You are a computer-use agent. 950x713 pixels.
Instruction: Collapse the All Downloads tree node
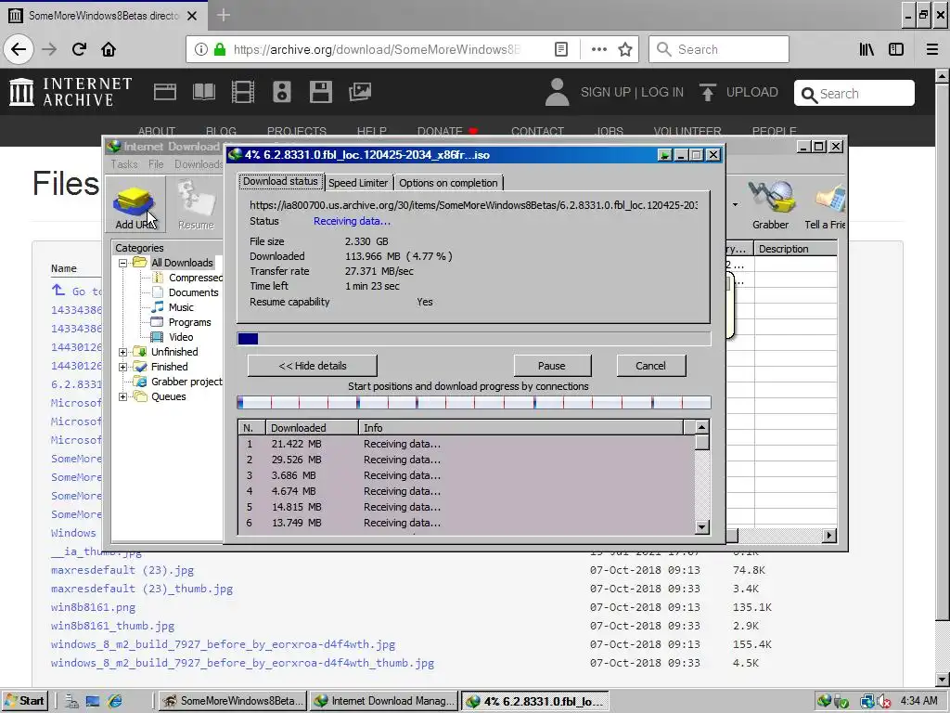(x=122, y=263)
